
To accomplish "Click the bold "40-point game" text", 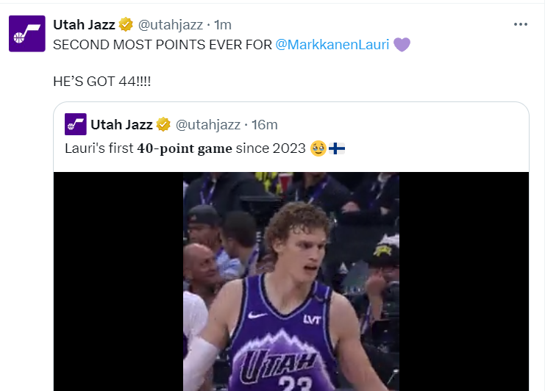I will point(185,148).
